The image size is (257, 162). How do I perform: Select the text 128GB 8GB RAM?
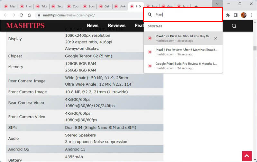pyautogui.click(x=80, y=64)
